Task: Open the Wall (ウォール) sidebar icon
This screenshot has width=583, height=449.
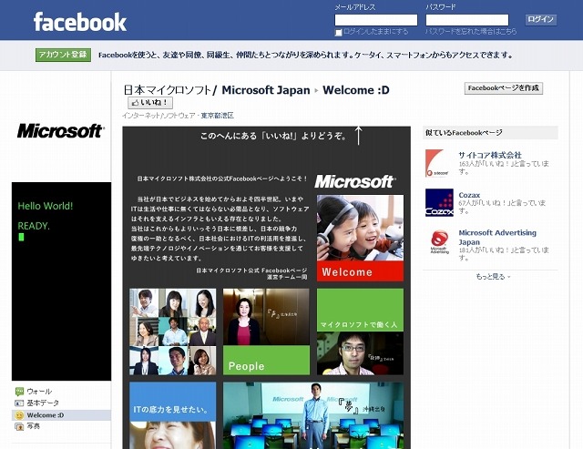Action: point(19,392)
